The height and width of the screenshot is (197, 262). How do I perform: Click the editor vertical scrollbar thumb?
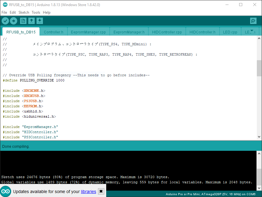point(259,68)
